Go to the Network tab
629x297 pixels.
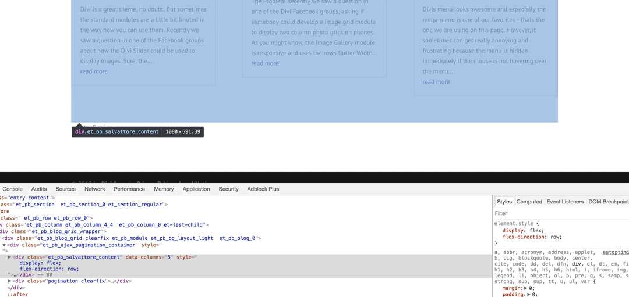(x=95, y=189)
